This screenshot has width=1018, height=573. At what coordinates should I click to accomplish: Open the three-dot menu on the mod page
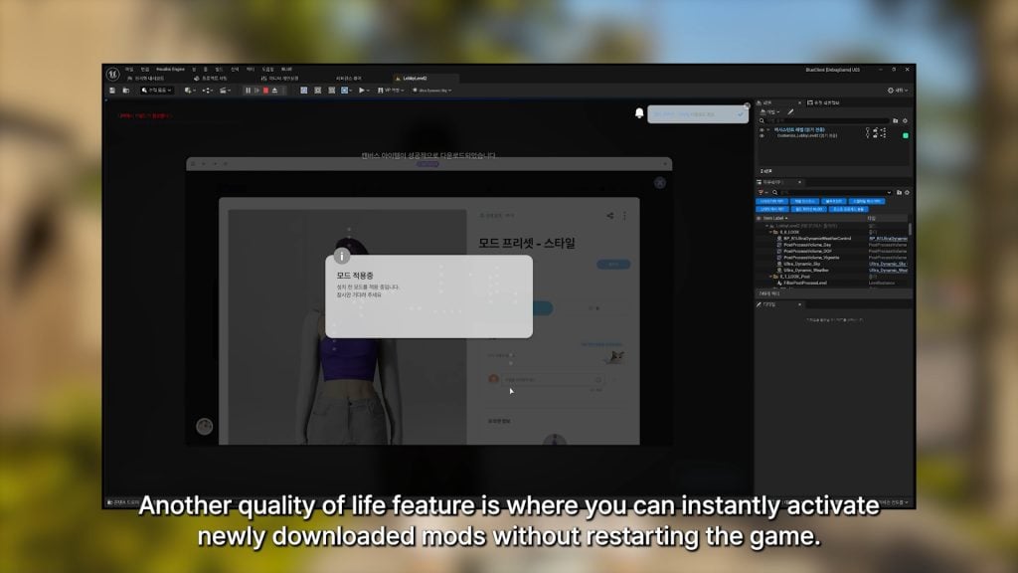(624, 215)
